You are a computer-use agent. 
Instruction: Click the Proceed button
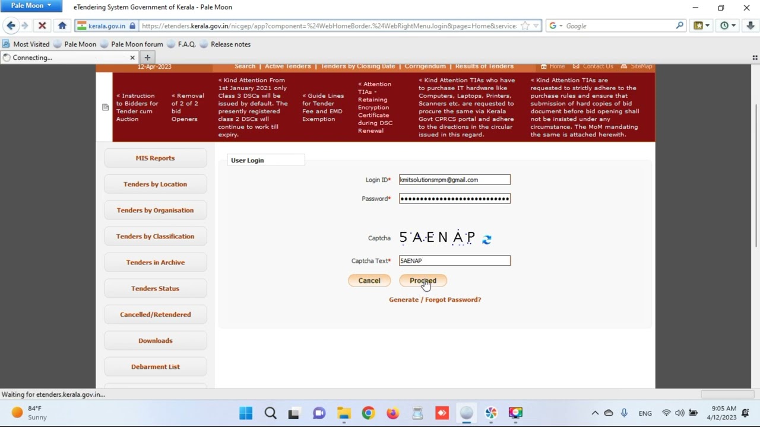point(423,281)
